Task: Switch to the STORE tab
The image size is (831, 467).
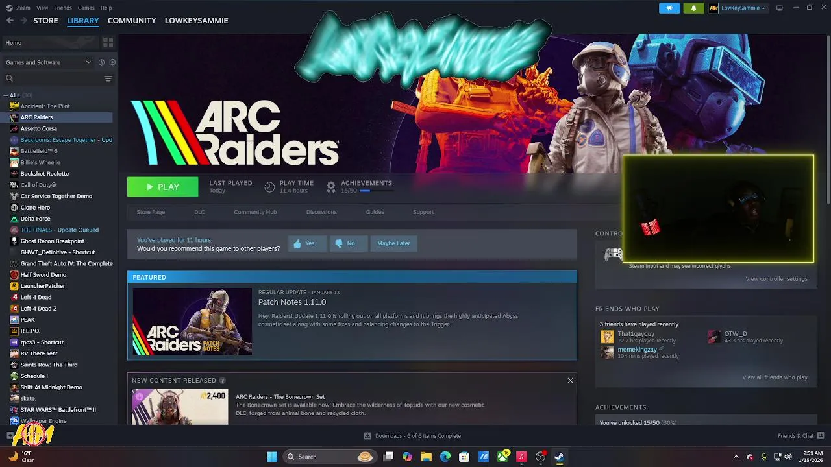Action: coord(45,21)
